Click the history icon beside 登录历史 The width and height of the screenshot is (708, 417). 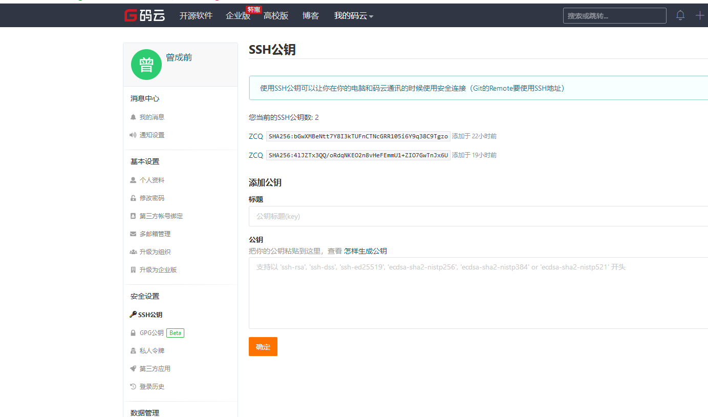click(133, 387)
